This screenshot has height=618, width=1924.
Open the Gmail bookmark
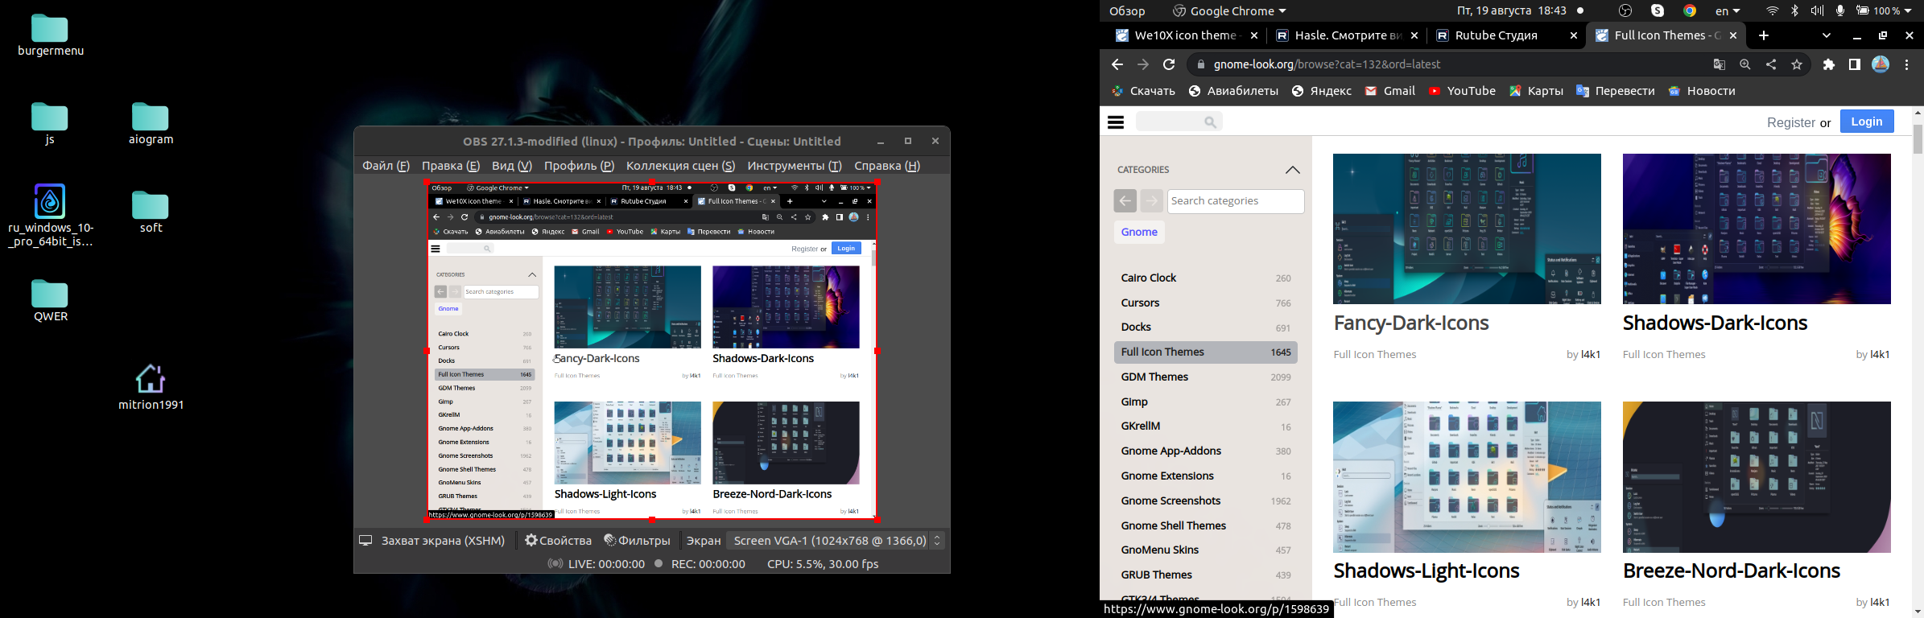click(x=1390, y=91)
